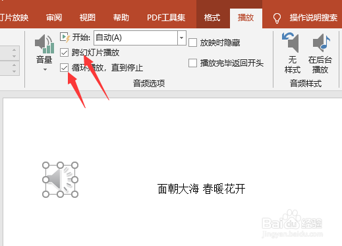Check 播放完毕返回开头 checkbox

pos(192,63)
